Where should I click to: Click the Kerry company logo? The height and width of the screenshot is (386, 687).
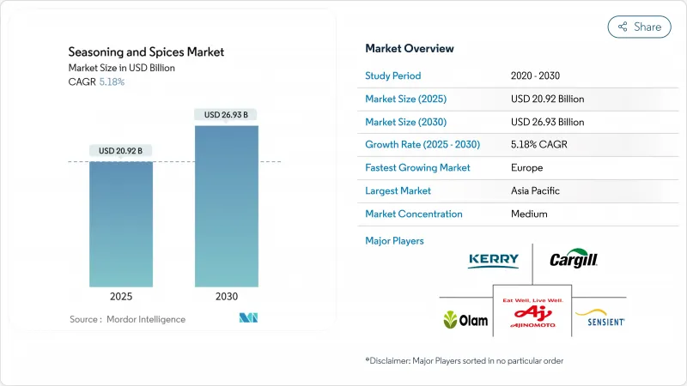493,261
